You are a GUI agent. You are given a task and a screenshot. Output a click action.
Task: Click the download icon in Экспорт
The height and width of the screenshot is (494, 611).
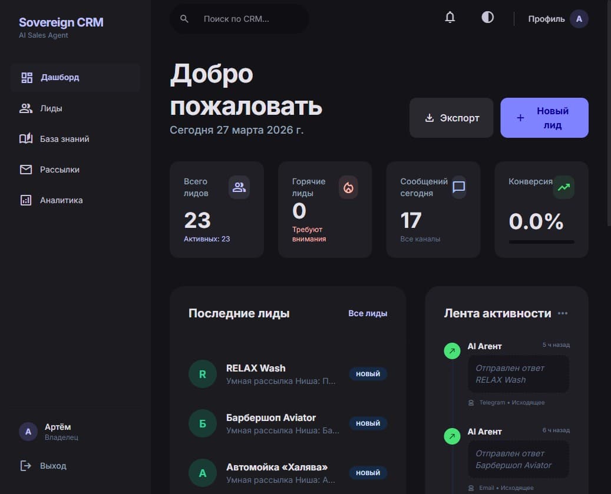click(430, 118)
